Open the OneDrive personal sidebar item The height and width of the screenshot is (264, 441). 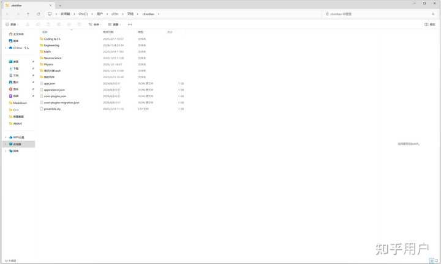[19, 48]
